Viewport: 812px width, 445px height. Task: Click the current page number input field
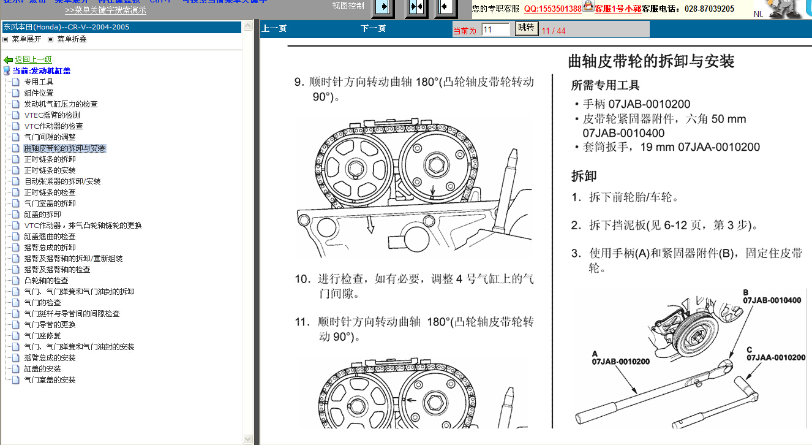(x=496, y=29)
